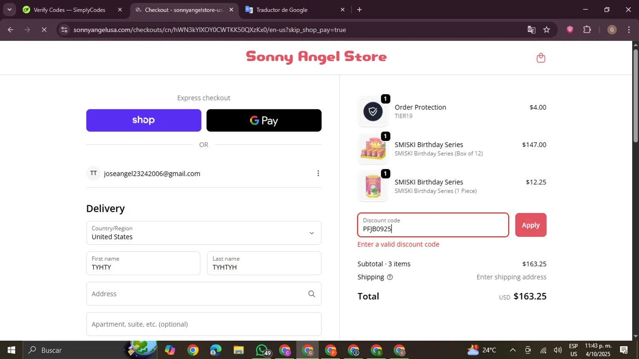Click the Google Translate icon in address bar
Viewport: 639px width, 359px height.
click(x=531, y=30)
